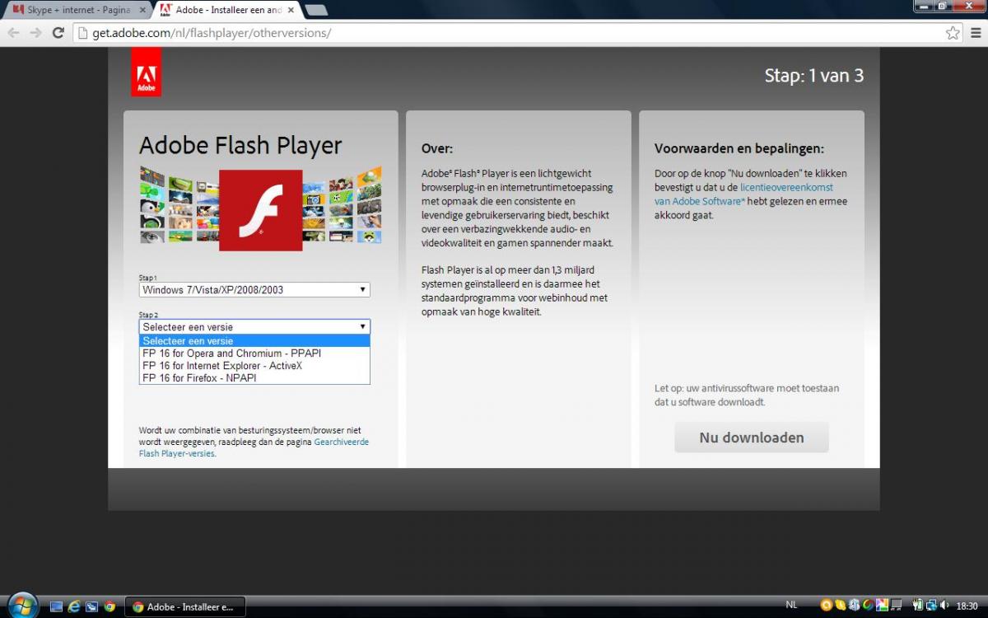Open the network connection tray icon
The image size is (988, 618).
pos(931,605)
